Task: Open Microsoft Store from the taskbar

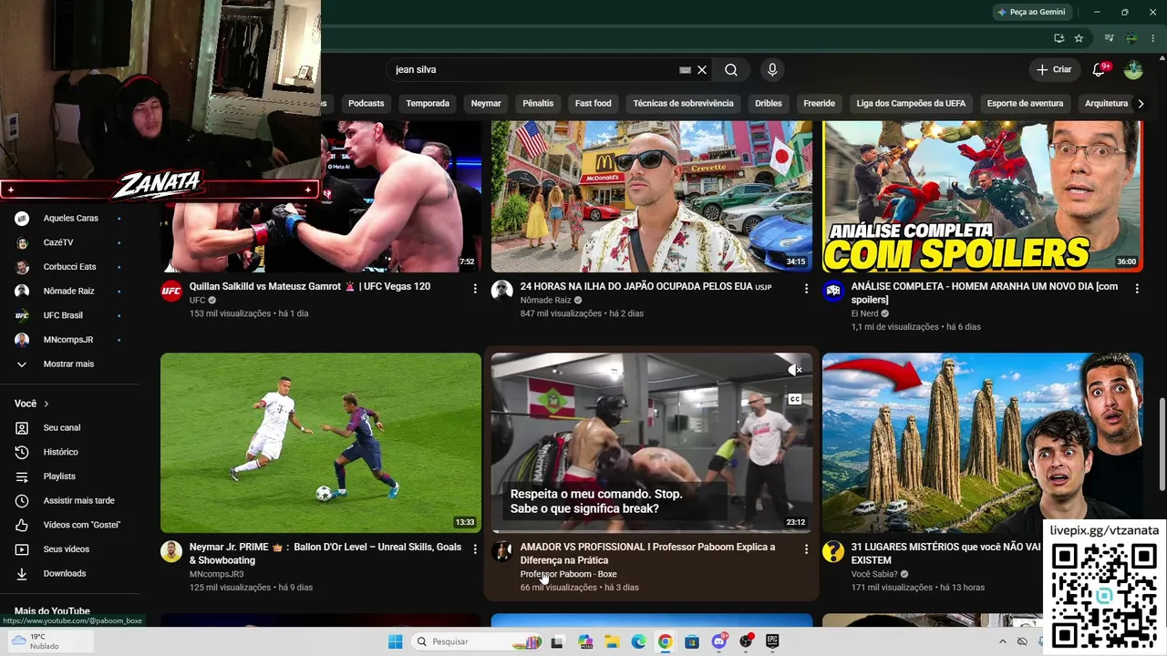Action: pyautogui.click(x=692, y=642)
